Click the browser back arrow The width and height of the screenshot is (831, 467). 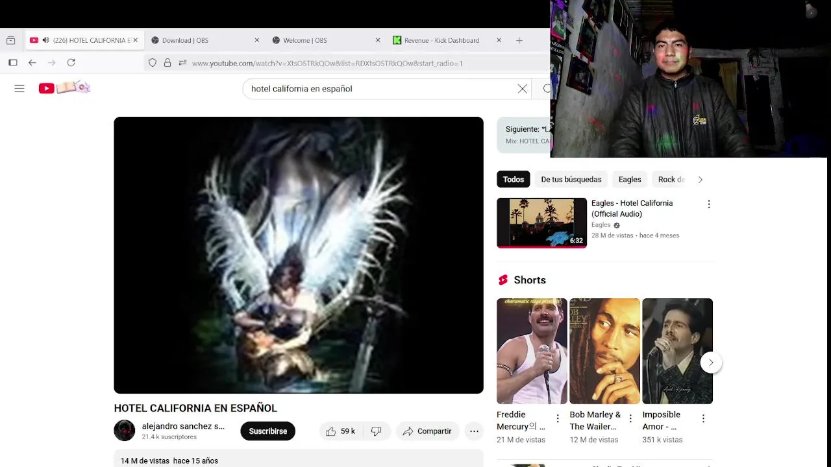(32, 63)
